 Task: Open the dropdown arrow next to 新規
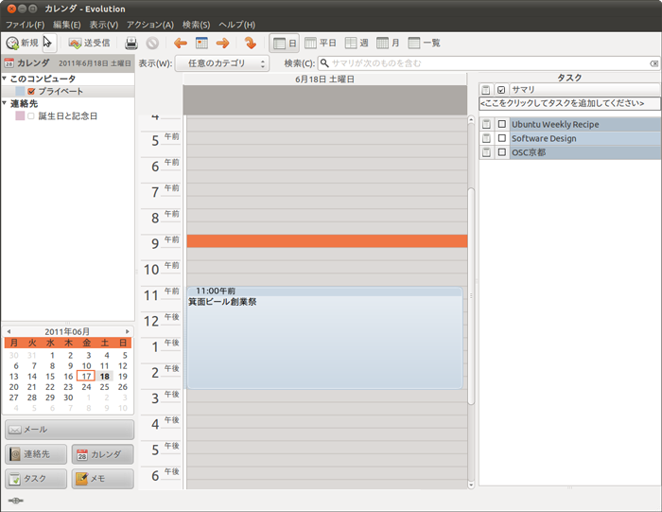click(x=49, y=44)
